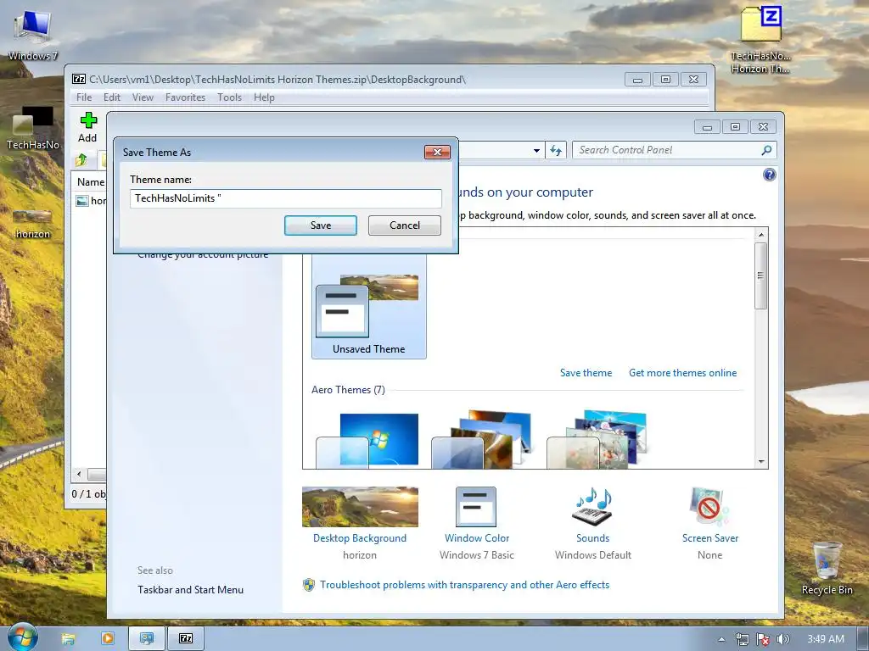The width and height of the screenshot is (869, 651).
Task: Open Troubleshoot problems with transparency link
Action: pos(464,585)
